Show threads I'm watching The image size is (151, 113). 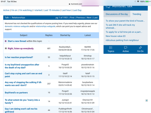pyautogui.click(x=25, y=10)
